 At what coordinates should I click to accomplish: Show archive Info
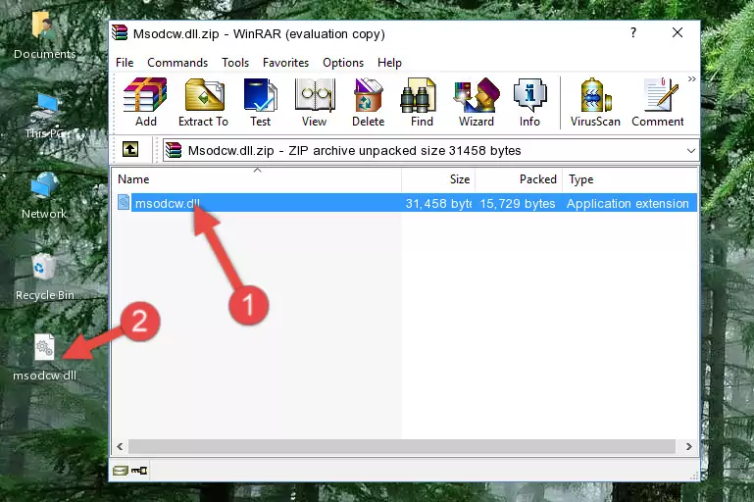click(529, 102)
